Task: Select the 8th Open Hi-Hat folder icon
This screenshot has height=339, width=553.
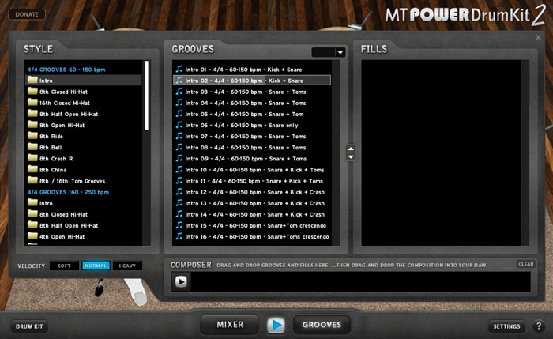Action: click(x=32, y=125)
